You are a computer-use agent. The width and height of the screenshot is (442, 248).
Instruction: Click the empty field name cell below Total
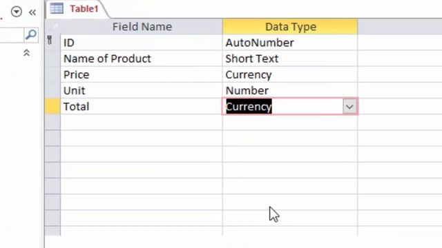(x=142, y=123)
